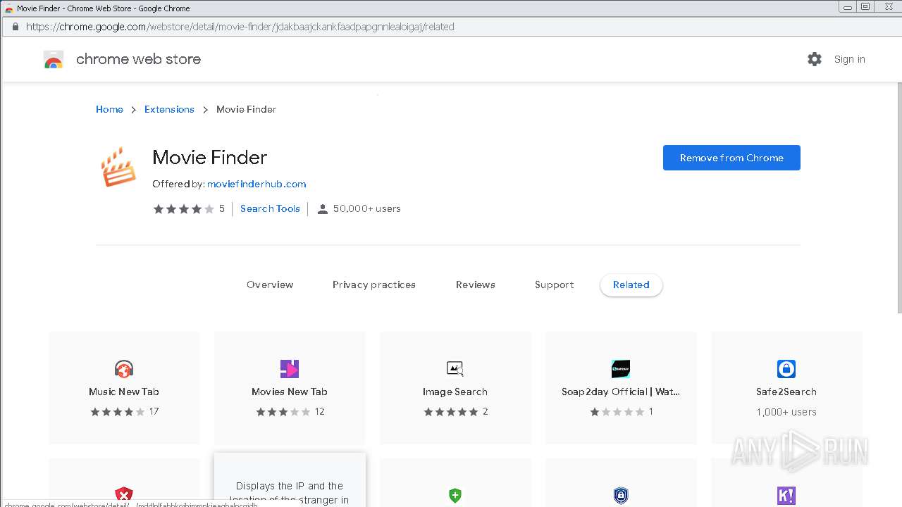Image resolution: width=902 pixels, height=507 pixels.
Task: Open the Music New Tab card title
Action: 124,392
